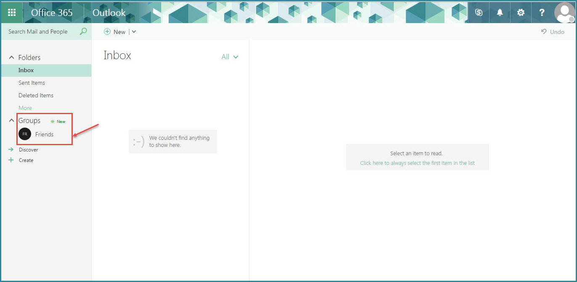This screenshot has width=577, height=282.
Task: Click the Inbox list heading
Action: [x=117, y=55]
